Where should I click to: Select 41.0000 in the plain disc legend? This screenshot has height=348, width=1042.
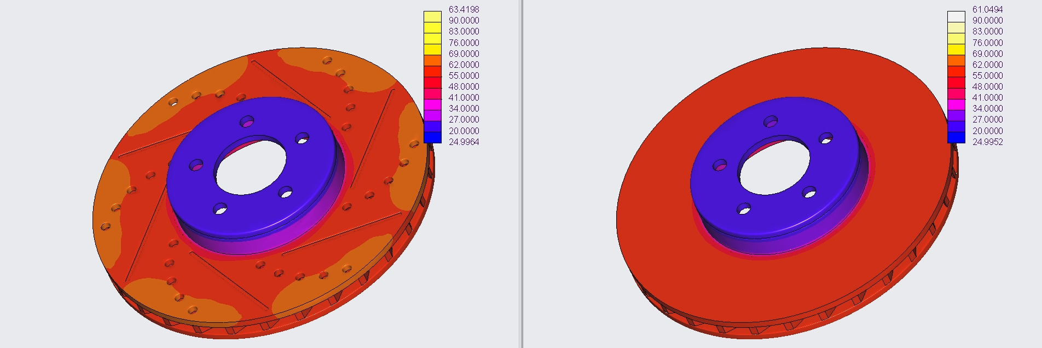point(987,97)
